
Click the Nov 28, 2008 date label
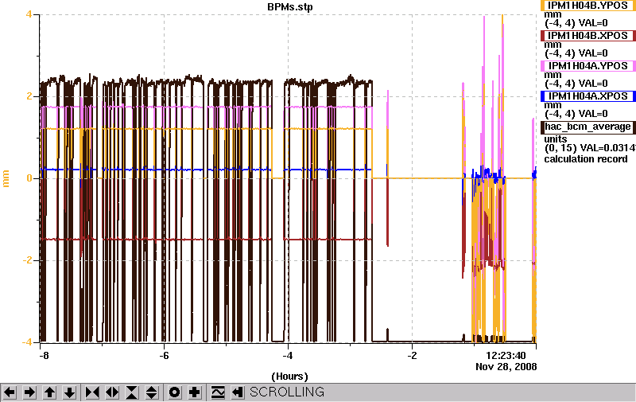click(506, 367)
